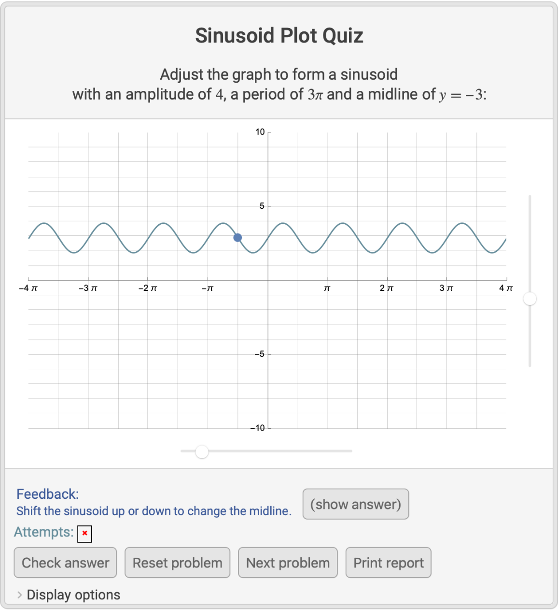Go to the Next problem

tap(288, 563)
